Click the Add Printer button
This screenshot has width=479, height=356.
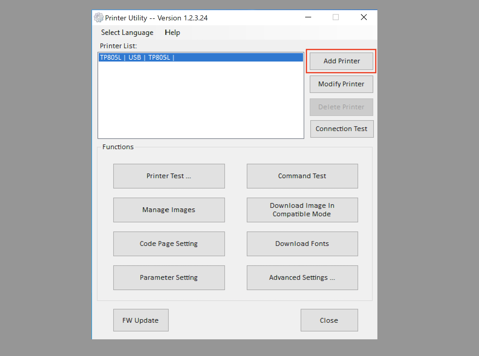point(341,61)
